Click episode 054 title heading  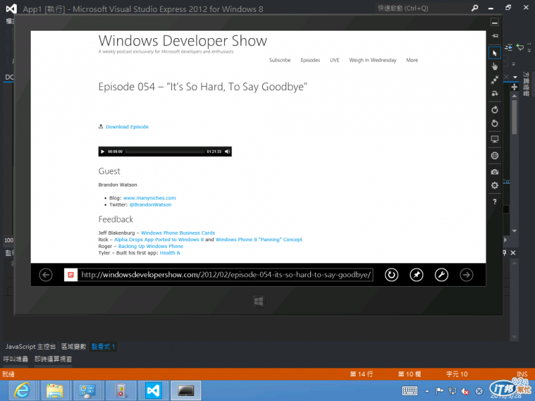(203, 87)
